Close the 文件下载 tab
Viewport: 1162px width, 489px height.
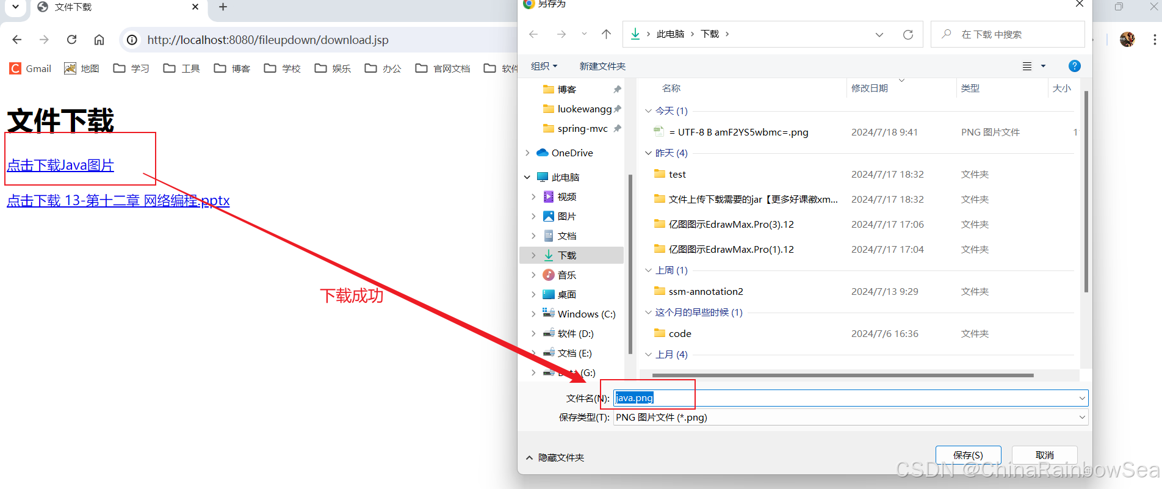[x=195, y=7]
